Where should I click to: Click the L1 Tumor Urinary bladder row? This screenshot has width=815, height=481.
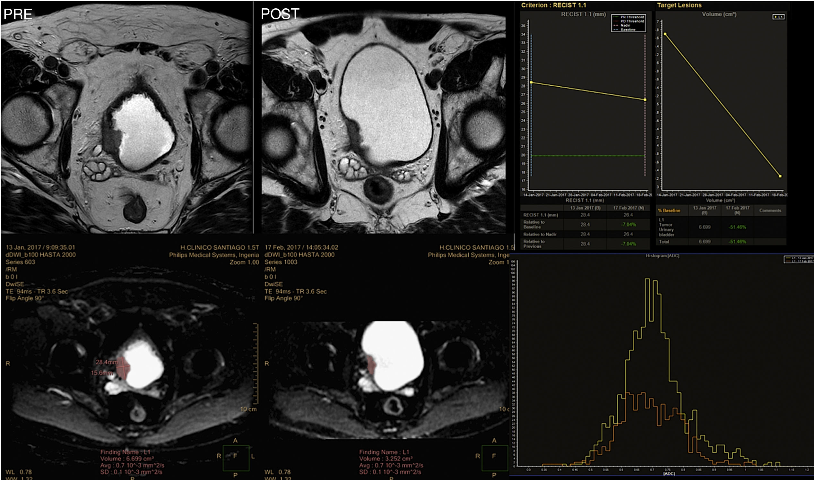click(666, 227)
